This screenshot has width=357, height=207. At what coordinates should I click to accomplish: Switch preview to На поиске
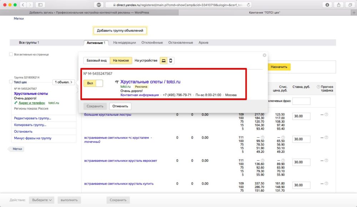click(121, 61)
